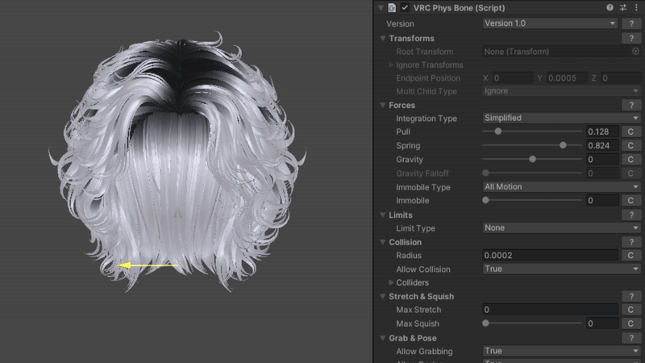
Task: Click the Radius field 0.0002
Action: (550, 256)
